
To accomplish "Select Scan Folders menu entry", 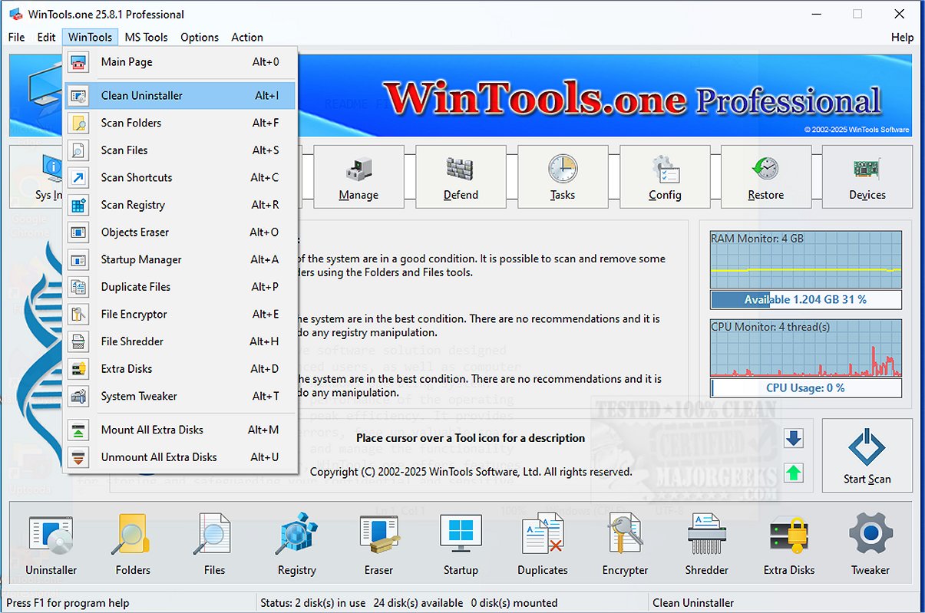I will coord(180,123).
